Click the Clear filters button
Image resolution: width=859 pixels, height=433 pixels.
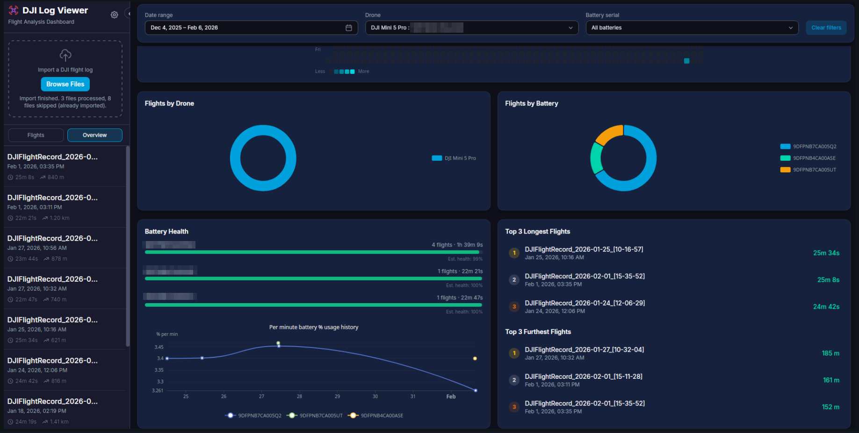pyautogui.click(x=826, y=28)
